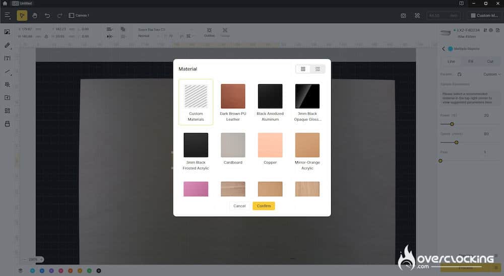Choose Mirror-Orange Acrylic material
504x276 pixels.
point(307,151)
